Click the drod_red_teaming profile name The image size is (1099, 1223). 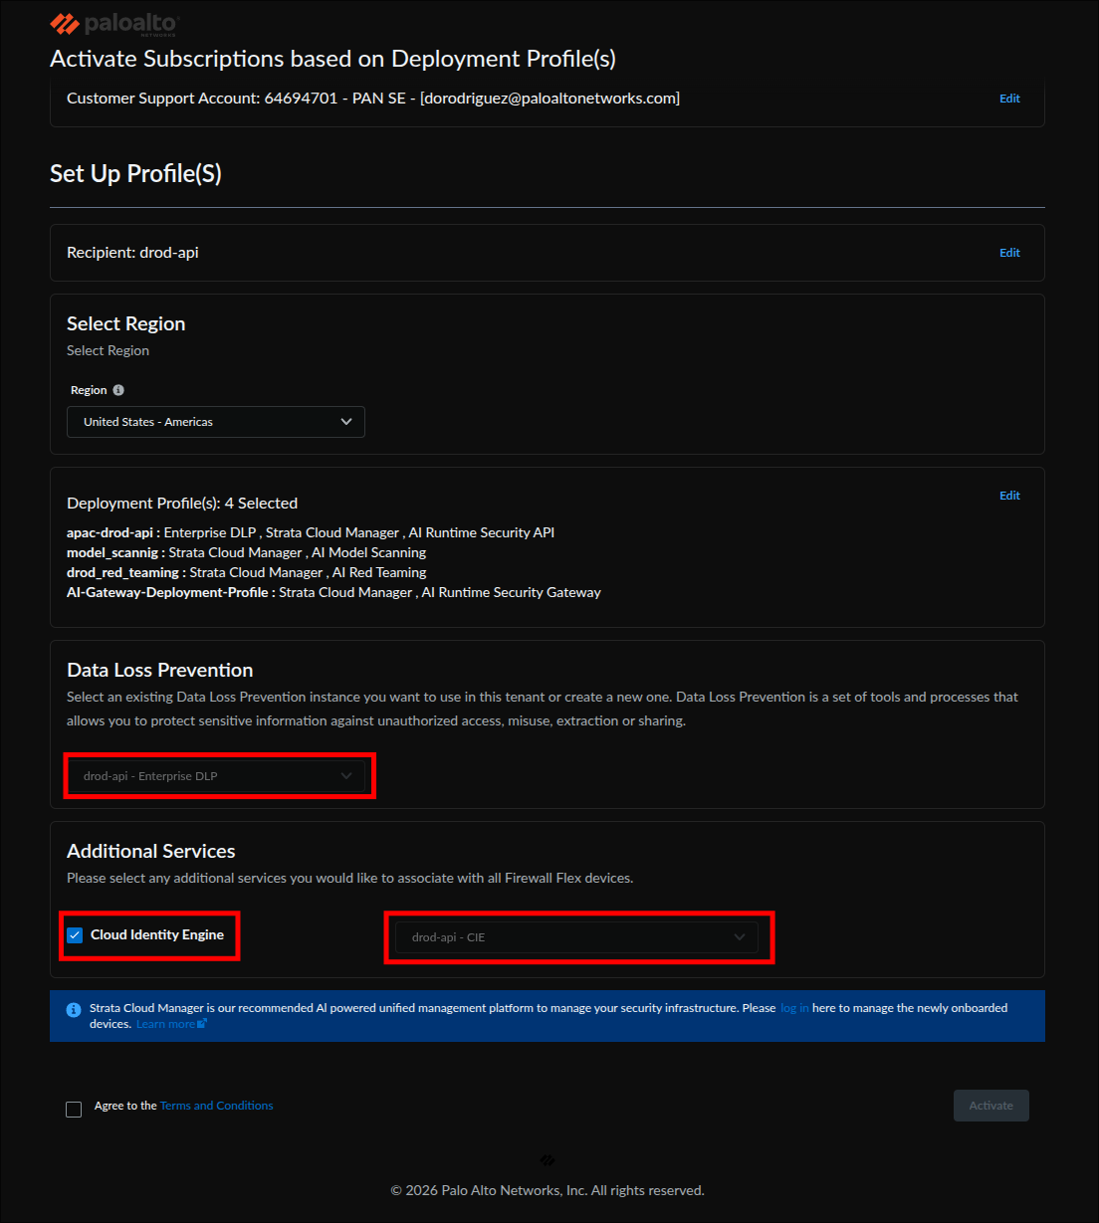click(x=122, y=572)
